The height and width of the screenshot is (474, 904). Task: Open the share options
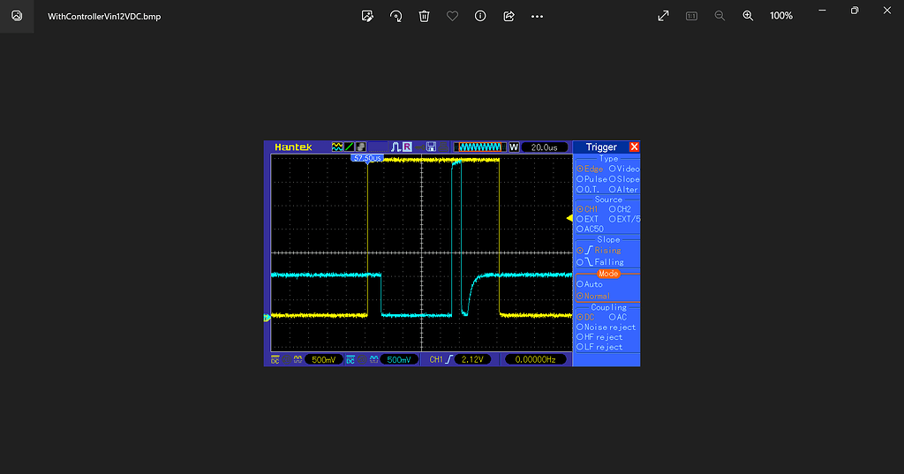point(508,16)
